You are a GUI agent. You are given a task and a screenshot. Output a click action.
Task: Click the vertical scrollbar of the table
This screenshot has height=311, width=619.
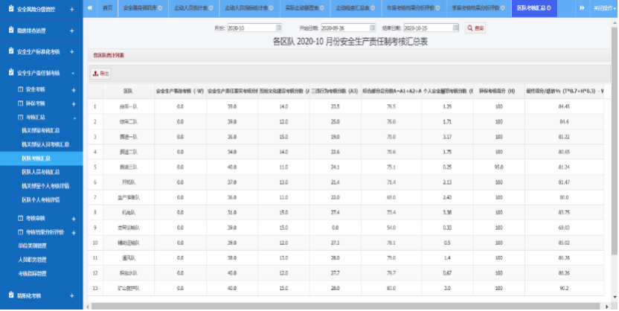(615, 142)
